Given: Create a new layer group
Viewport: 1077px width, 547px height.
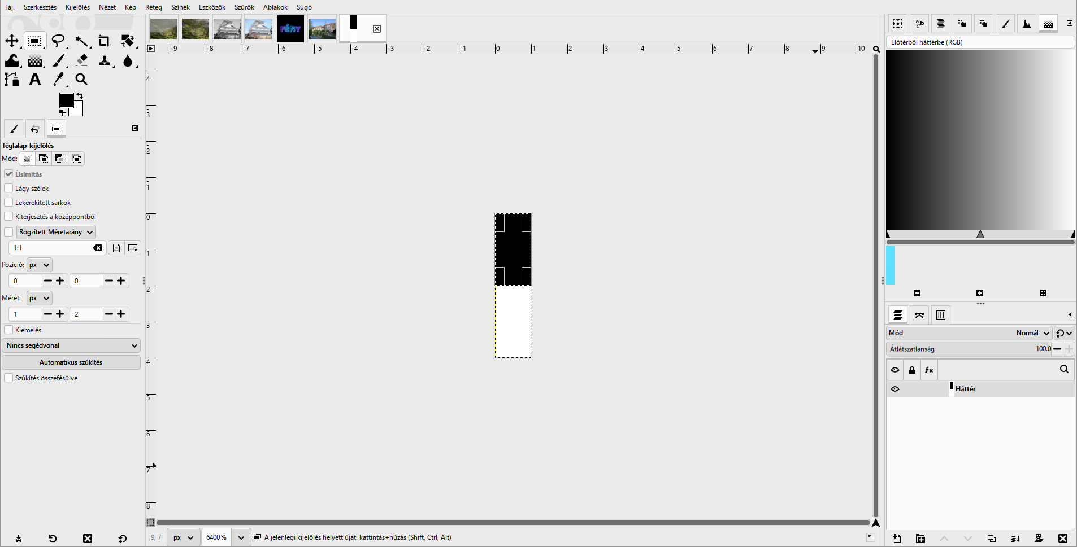Looking at the screenshot, I should pyautogui.click(x=920, y=539).
